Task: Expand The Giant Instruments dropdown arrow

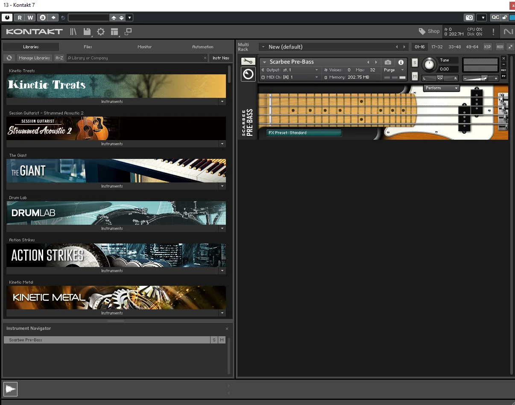Action: pyautogui.click(x=222, y=186)
